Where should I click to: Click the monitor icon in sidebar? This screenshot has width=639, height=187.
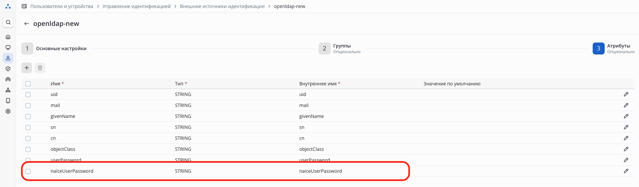click(x=8, y=47)
